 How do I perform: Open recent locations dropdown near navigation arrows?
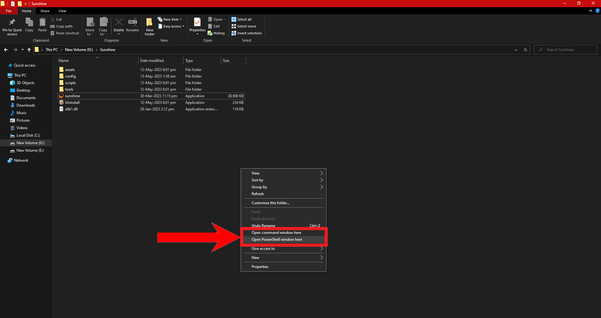click(23, 50)
